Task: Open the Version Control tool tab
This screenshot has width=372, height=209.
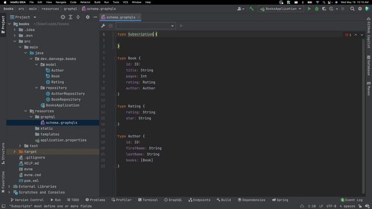Action: 27,200
